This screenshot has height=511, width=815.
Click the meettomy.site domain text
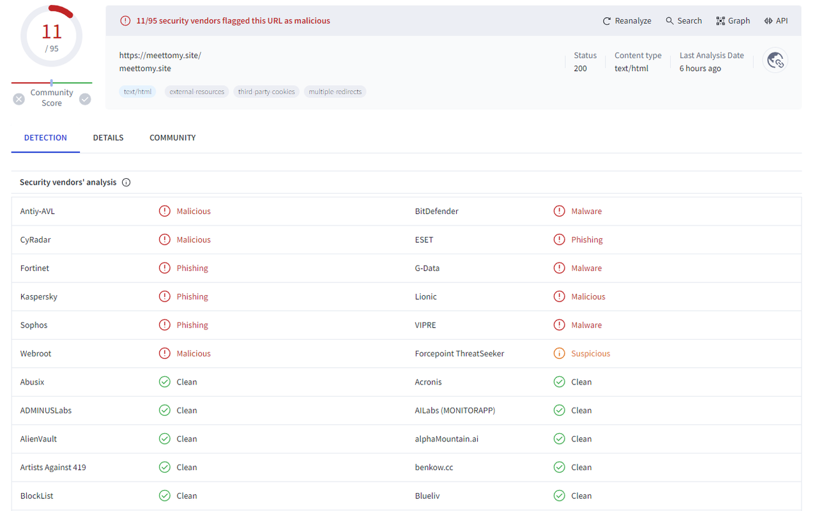[x=145, y=68]
